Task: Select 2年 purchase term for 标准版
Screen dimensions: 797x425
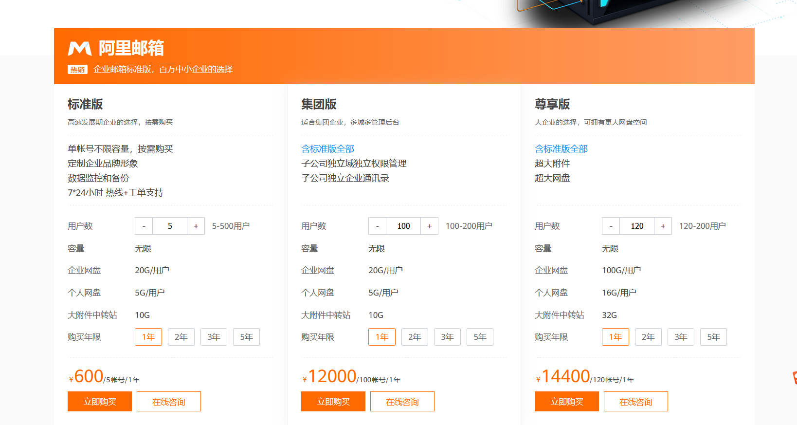Action: click(x=181, y=337)
